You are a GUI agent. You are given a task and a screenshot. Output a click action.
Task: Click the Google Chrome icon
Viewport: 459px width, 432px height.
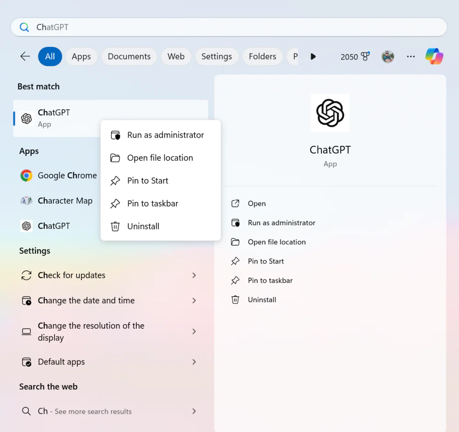(x=26, y=175)
